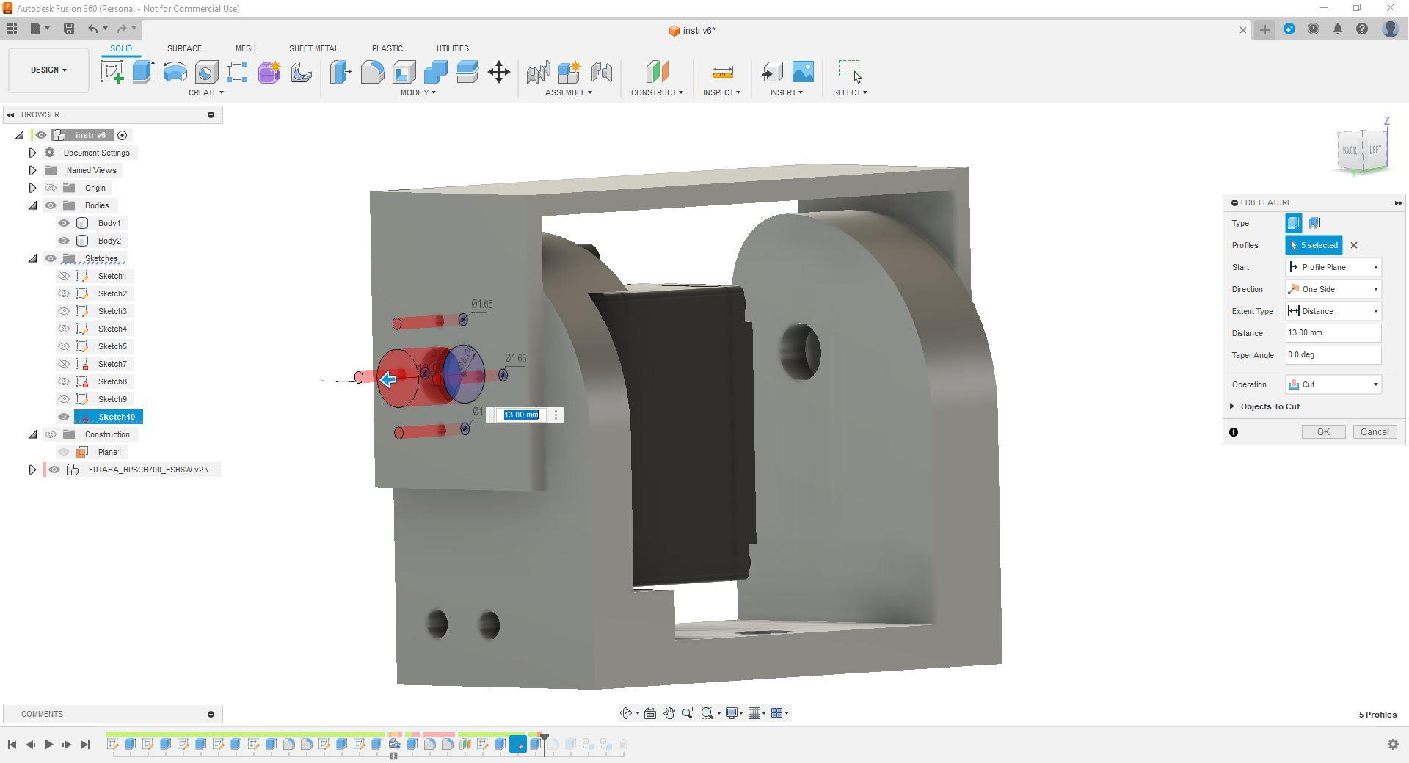Click the Taper Angle input field
Image resolution: width=1409 pixels, height=763 pixels.
coord(1333,355)
